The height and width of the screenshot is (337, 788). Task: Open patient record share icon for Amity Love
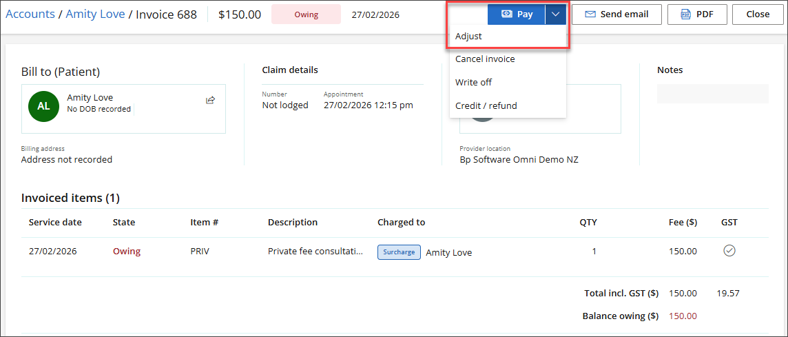[210, 101]
